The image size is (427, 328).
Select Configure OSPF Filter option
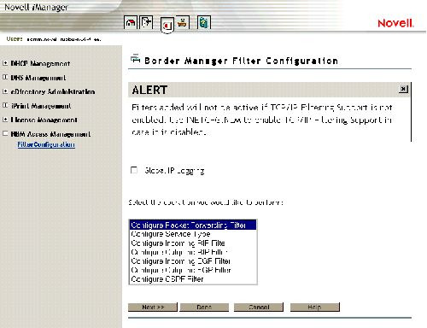193,279
